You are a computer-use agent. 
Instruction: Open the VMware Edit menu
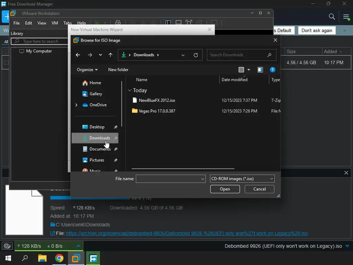[x=29, y=23]
